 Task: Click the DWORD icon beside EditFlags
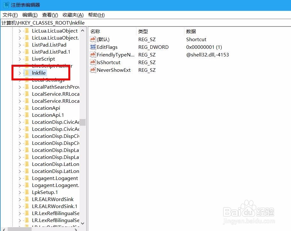pyautogui.click(x=93, y=47)
